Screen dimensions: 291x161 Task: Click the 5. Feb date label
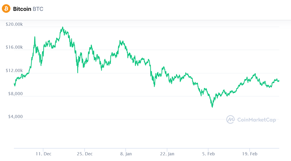click(208, 154)
